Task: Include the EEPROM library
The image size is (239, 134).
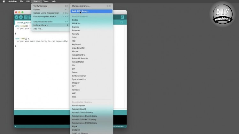Action: point(91,23)
